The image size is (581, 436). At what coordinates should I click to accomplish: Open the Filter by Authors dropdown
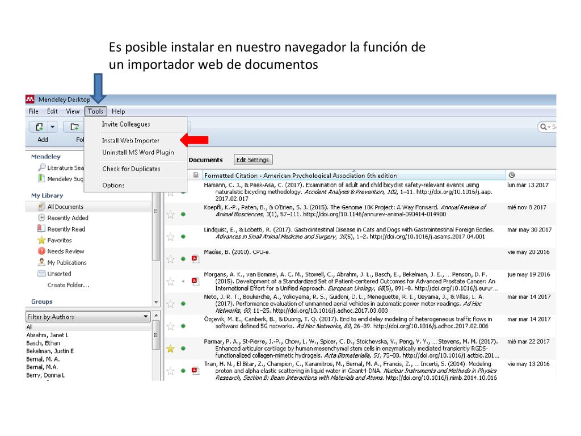(x=88, y=317)
